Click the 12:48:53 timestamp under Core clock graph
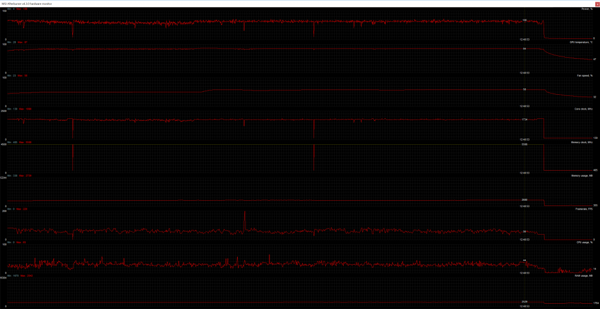Image resolution: width=600 pixels, height=309 pixels. pyautogui.click(x=524, y=139)
